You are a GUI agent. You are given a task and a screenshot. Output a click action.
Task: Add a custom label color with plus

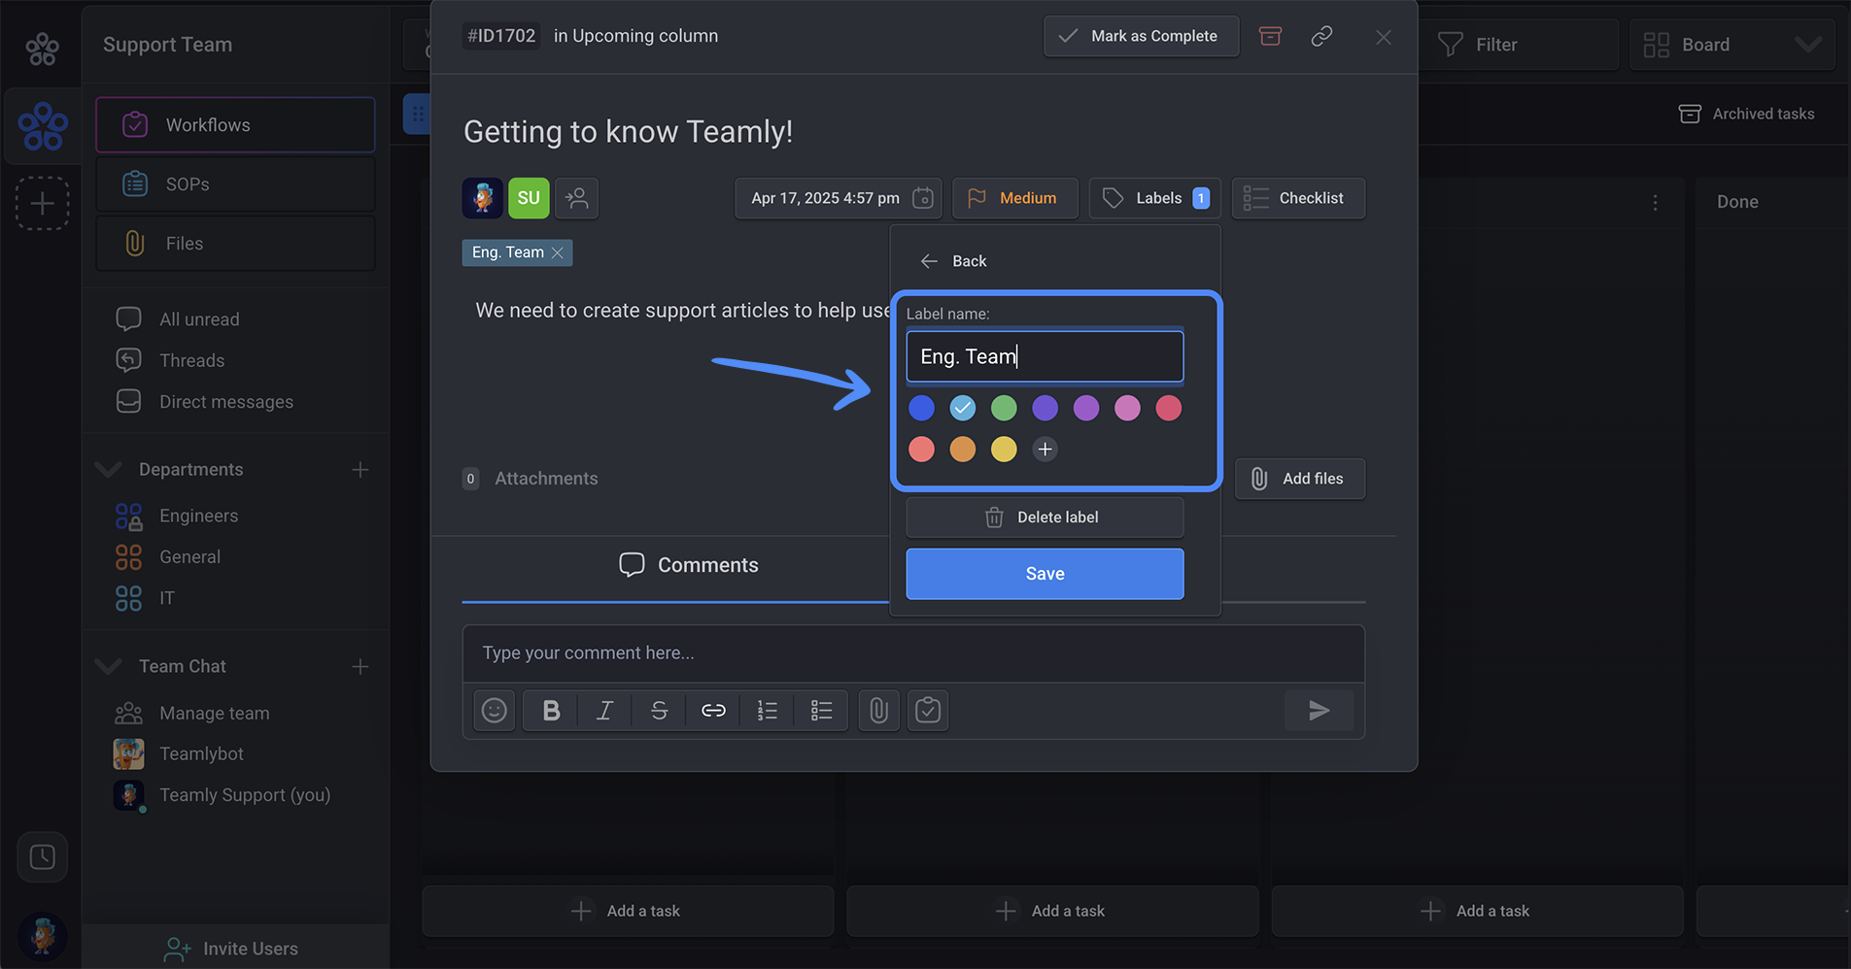click(1045, 449)
